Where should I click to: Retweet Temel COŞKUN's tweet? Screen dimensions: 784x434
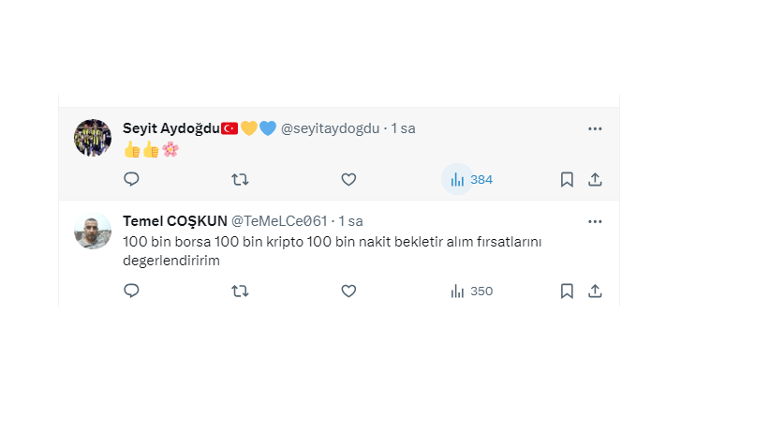point(240,291)
